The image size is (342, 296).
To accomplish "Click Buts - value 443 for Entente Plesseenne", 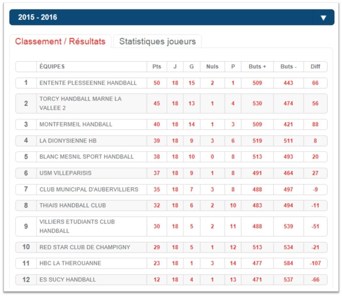I will coord(288,83).
